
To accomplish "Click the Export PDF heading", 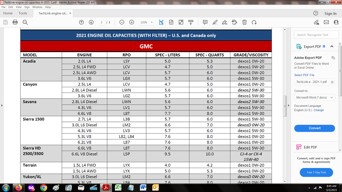I will [x=312, y=47].
